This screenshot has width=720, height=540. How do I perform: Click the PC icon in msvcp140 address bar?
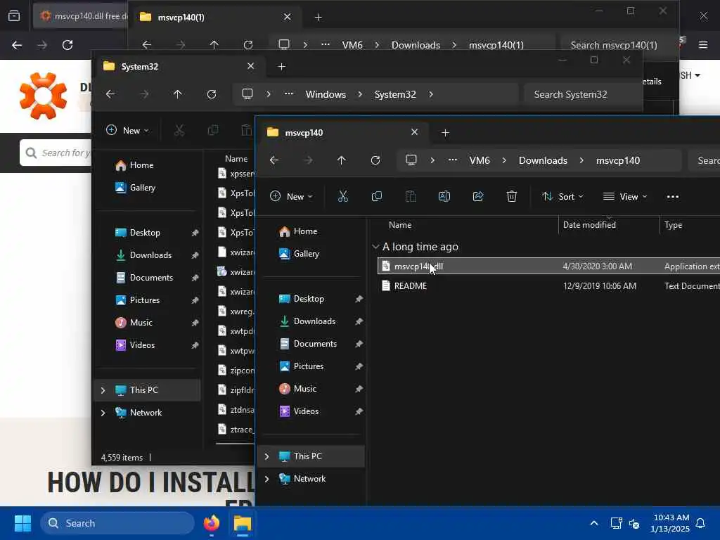click(411, 160)
